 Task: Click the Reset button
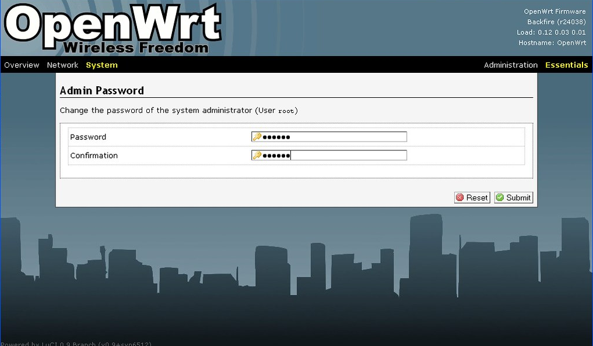coord(472,197)
